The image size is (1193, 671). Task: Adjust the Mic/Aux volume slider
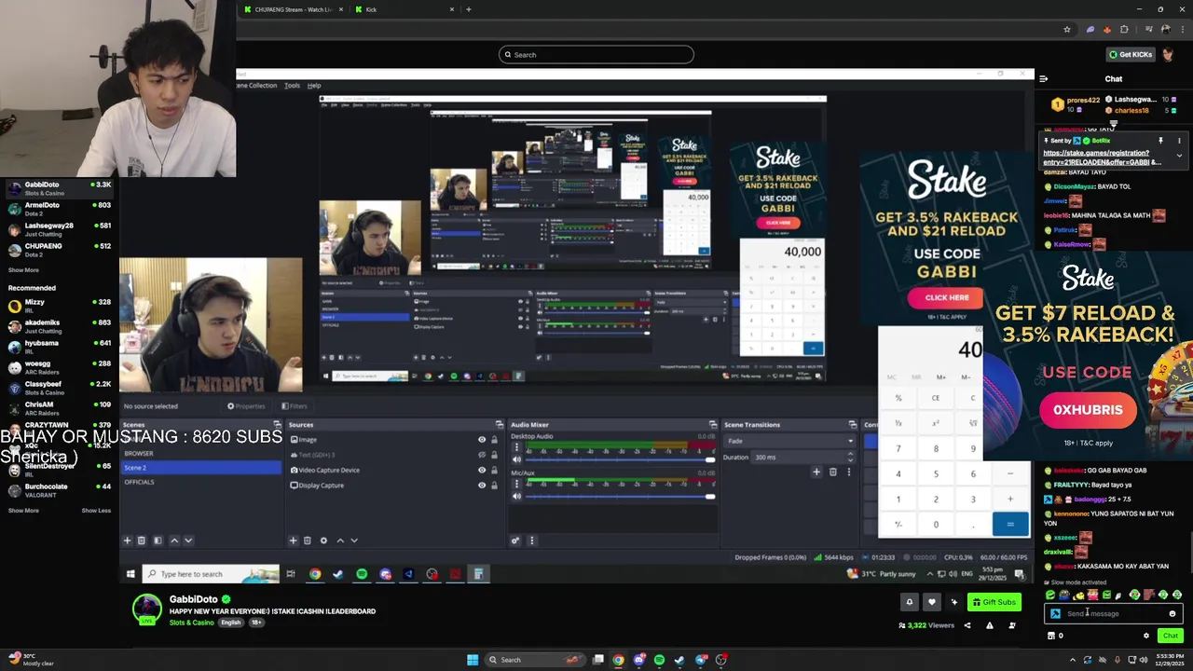(619, 497)
